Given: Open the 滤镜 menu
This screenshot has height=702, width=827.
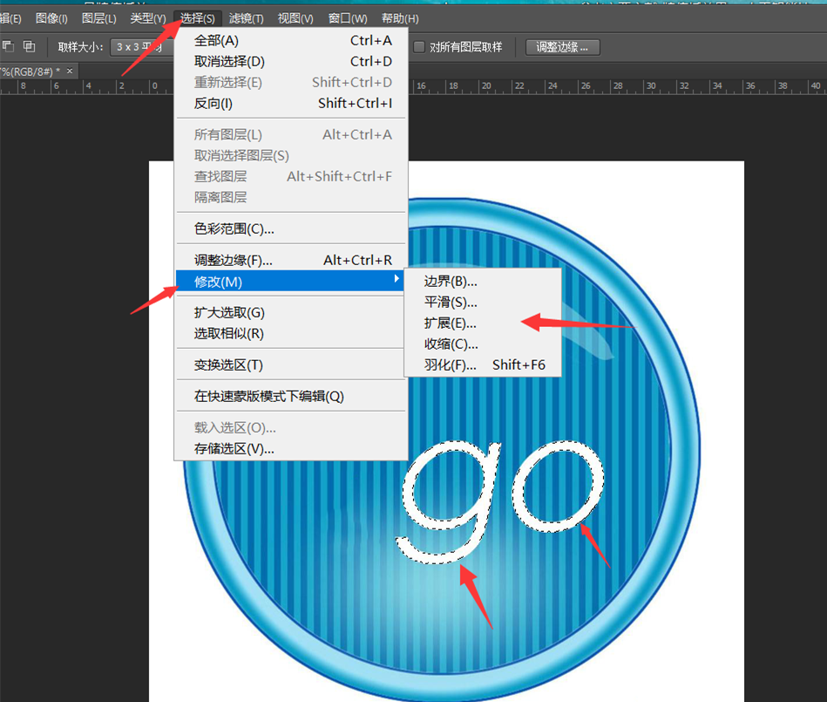Looking at the screenshot, I should coord(246,17).
